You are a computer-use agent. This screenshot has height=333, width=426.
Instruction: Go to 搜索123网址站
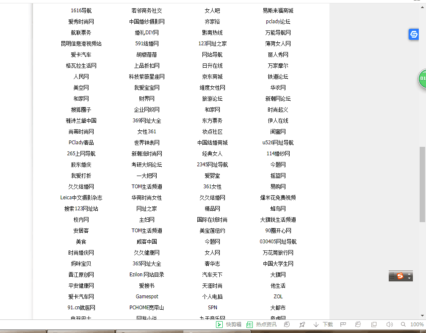[81, 209]
